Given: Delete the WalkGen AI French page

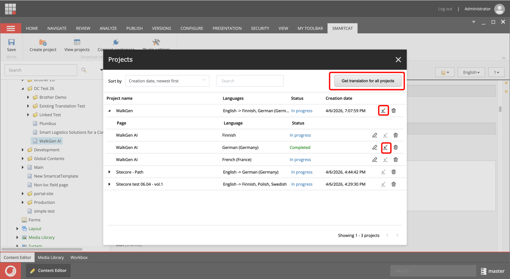Looking at the screenshot, I should (396, 160).
